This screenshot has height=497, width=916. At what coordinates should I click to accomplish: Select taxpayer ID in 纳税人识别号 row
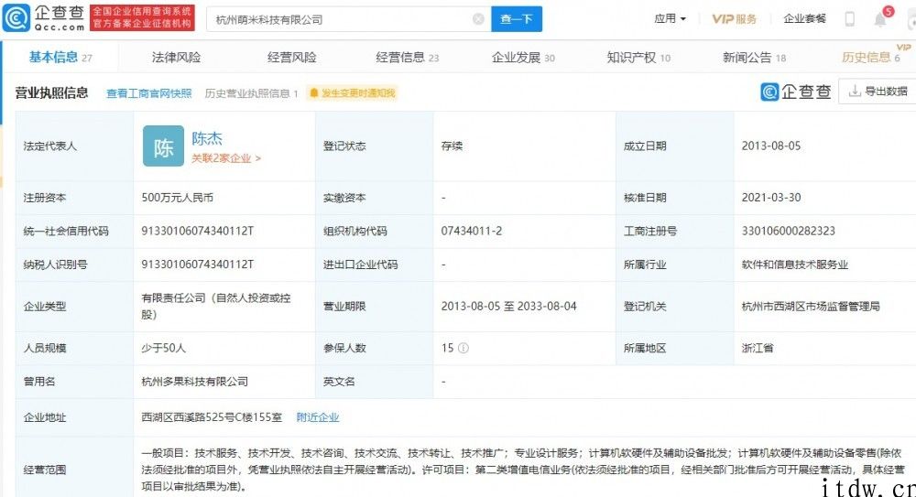(198, 265)
